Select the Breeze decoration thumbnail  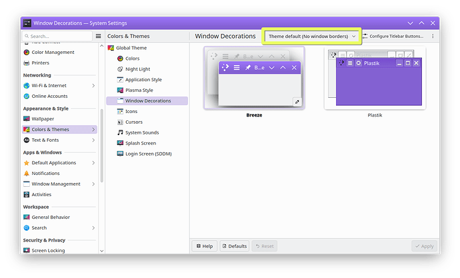tap(255, 78)
